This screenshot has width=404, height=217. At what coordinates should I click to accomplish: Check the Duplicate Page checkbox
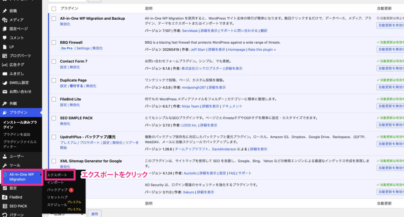tap(54, 80)
